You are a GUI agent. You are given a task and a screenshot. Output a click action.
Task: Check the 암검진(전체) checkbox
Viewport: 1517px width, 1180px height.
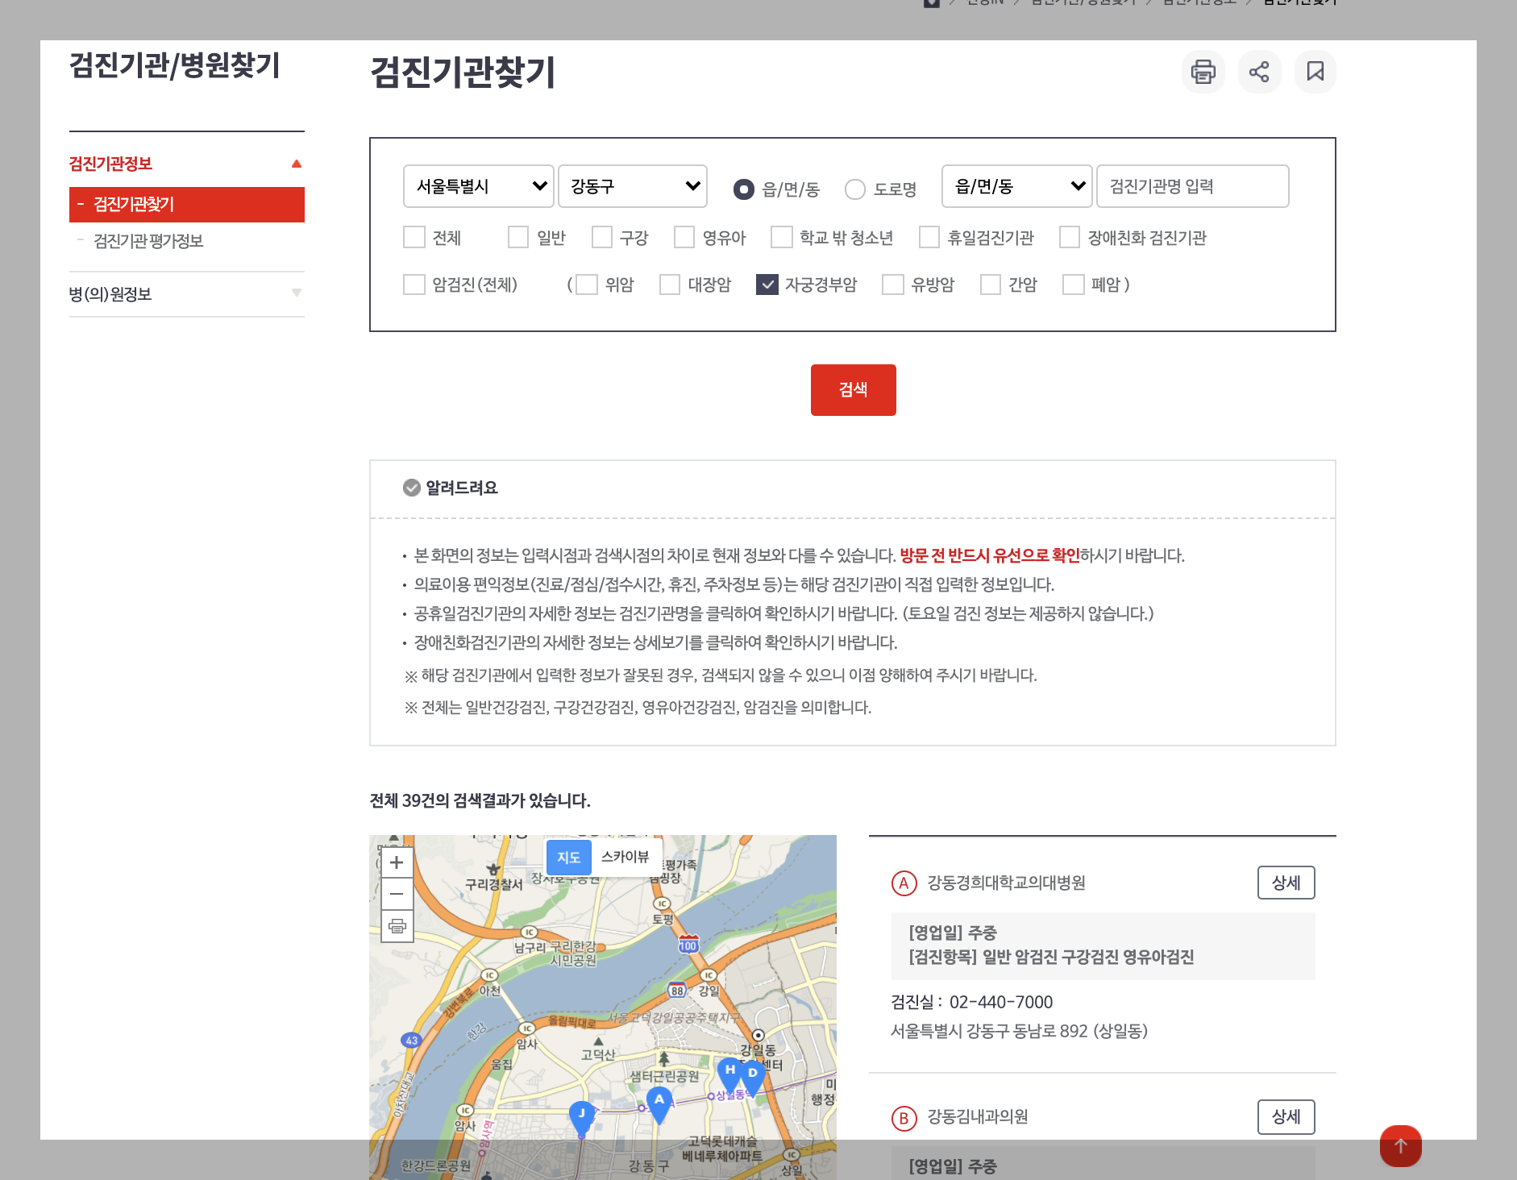414,285
